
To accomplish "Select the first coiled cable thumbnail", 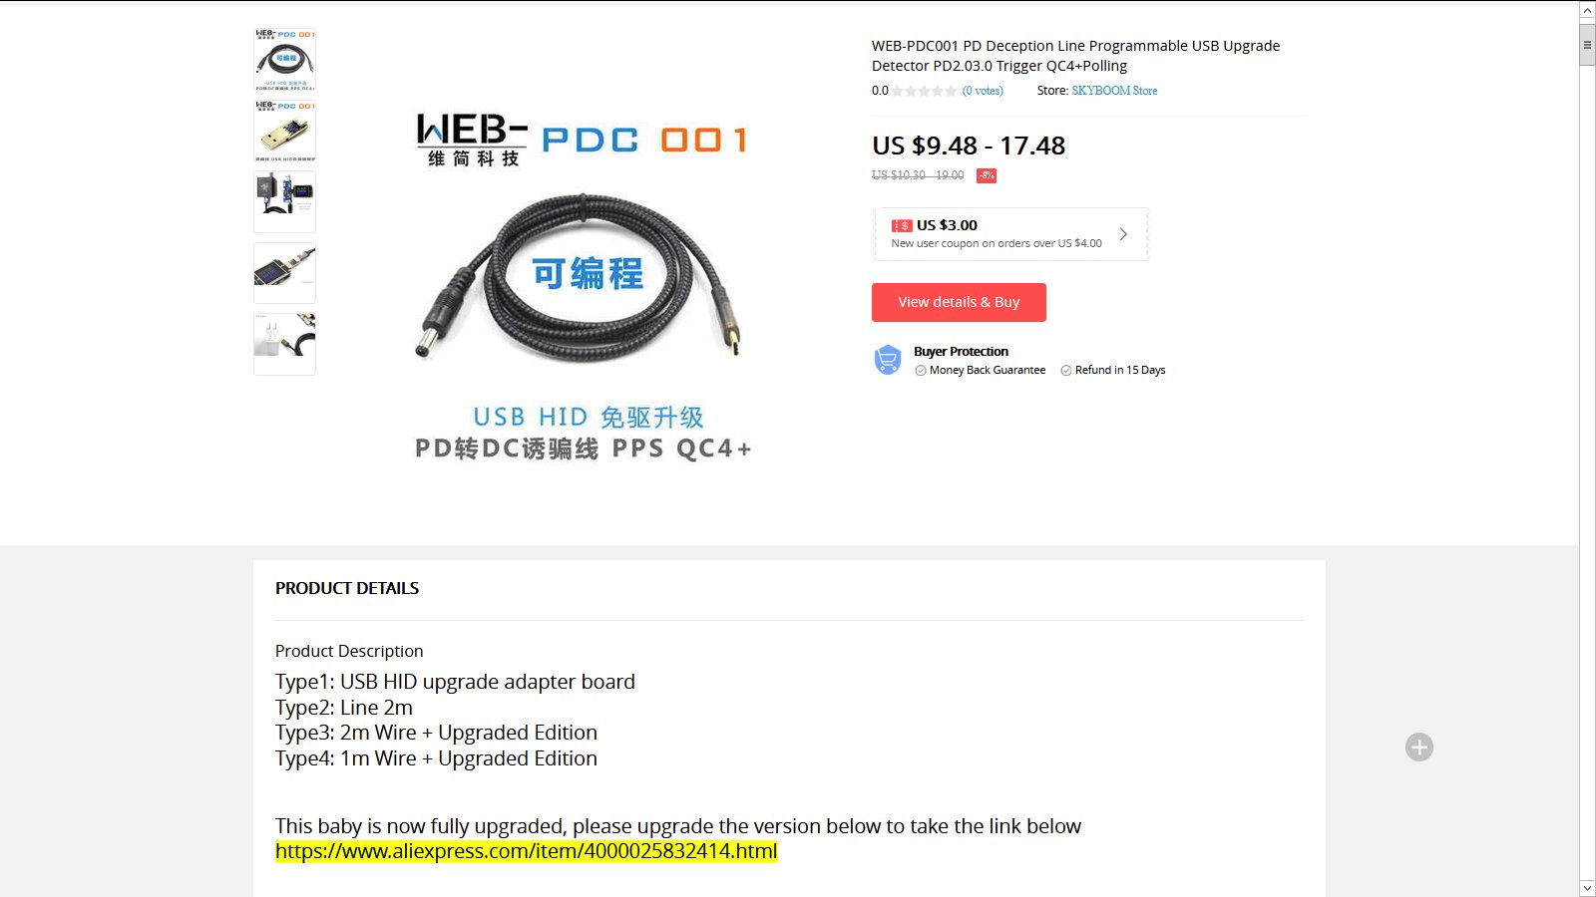I will coord(284,60).
